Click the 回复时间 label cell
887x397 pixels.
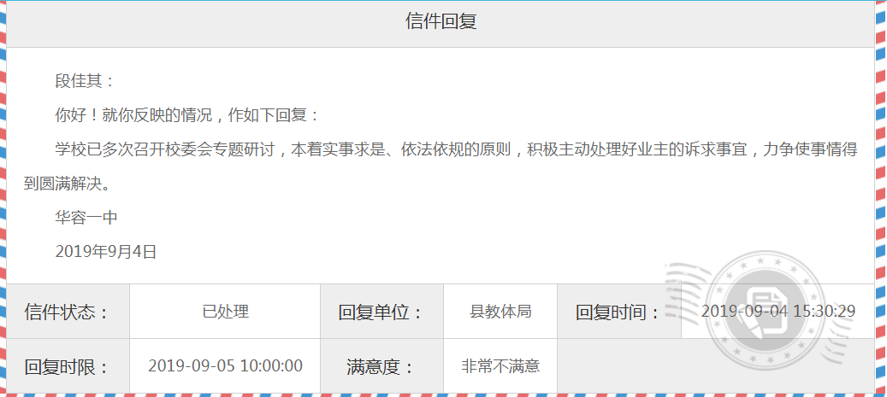tap(618, 312)
